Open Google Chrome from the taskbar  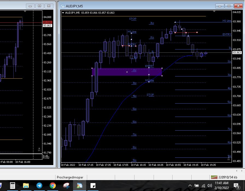click(53, 186)
